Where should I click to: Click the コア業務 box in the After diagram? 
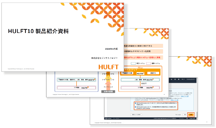point(140,88)
